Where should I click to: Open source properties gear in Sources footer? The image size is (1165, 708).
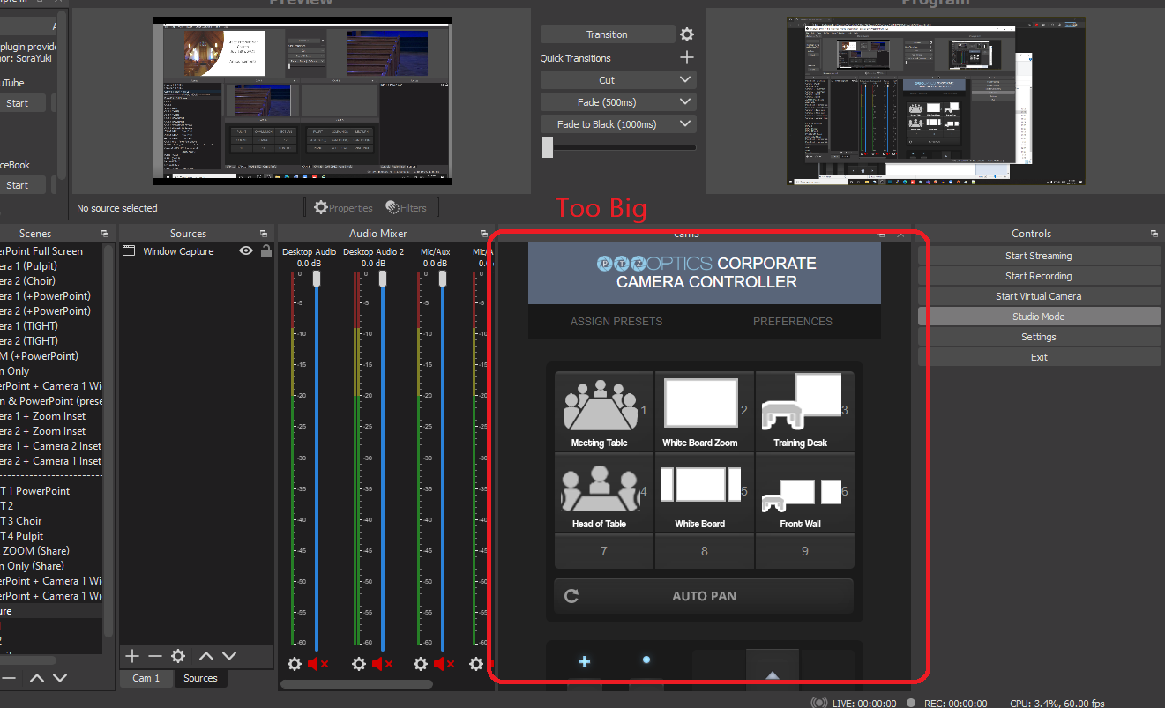point(178,656)
